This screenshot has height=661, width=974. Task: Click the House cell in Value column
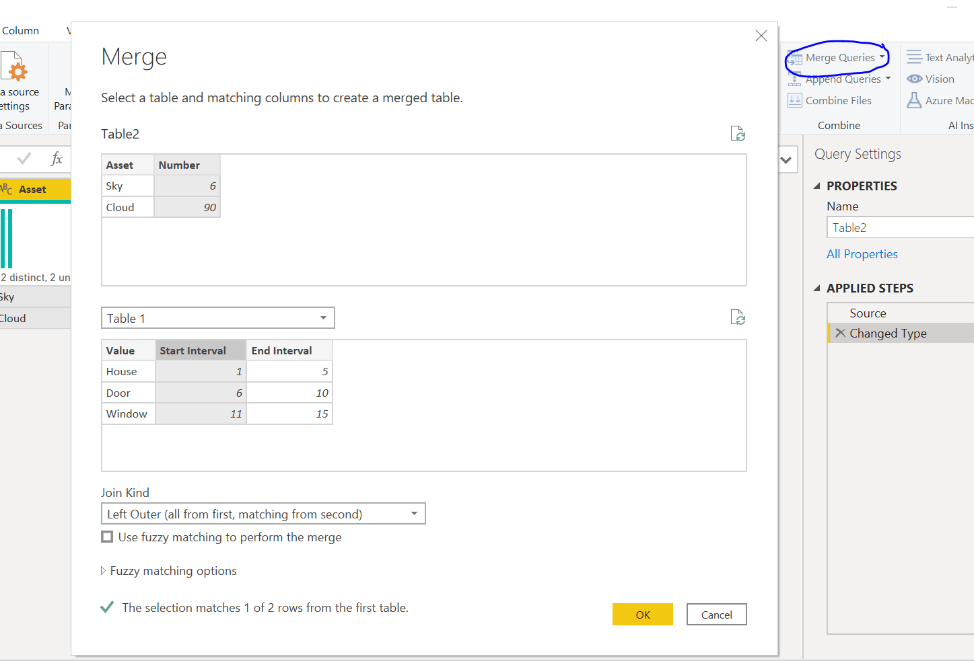pos(129,372)
